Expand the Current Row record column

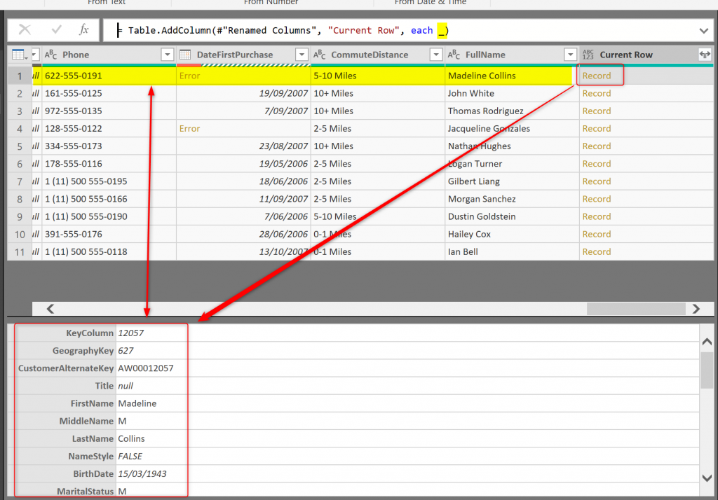(x=704, y=55)
